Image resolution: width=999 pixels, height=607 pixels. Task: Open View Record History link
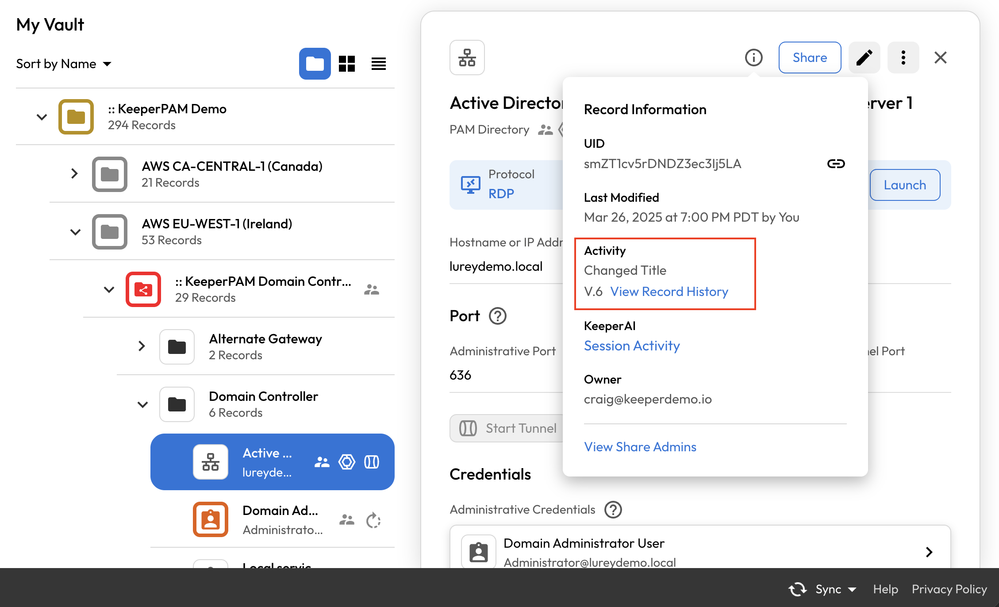(x=669, y=292)
